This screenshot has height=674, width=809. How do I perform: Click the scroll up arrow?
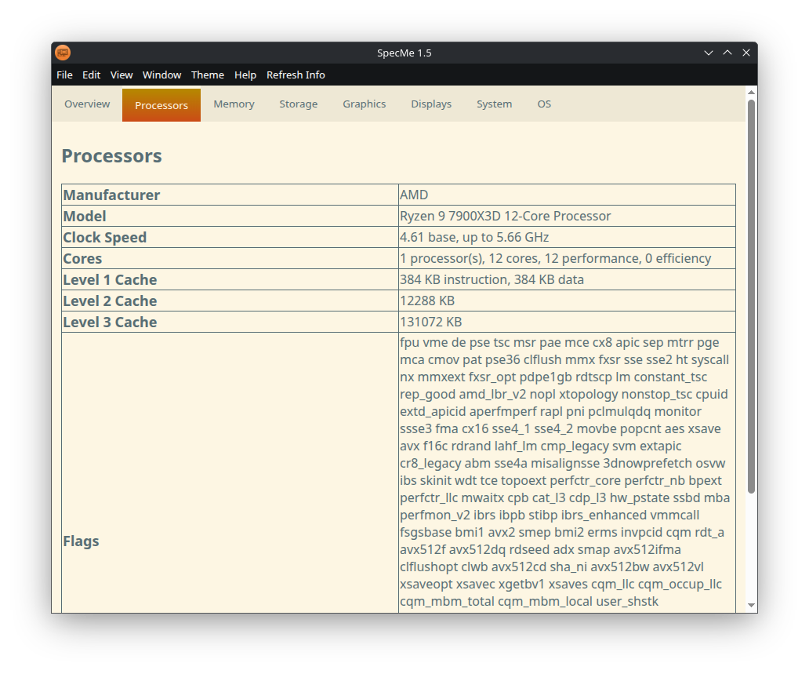(x=751, y=93)
